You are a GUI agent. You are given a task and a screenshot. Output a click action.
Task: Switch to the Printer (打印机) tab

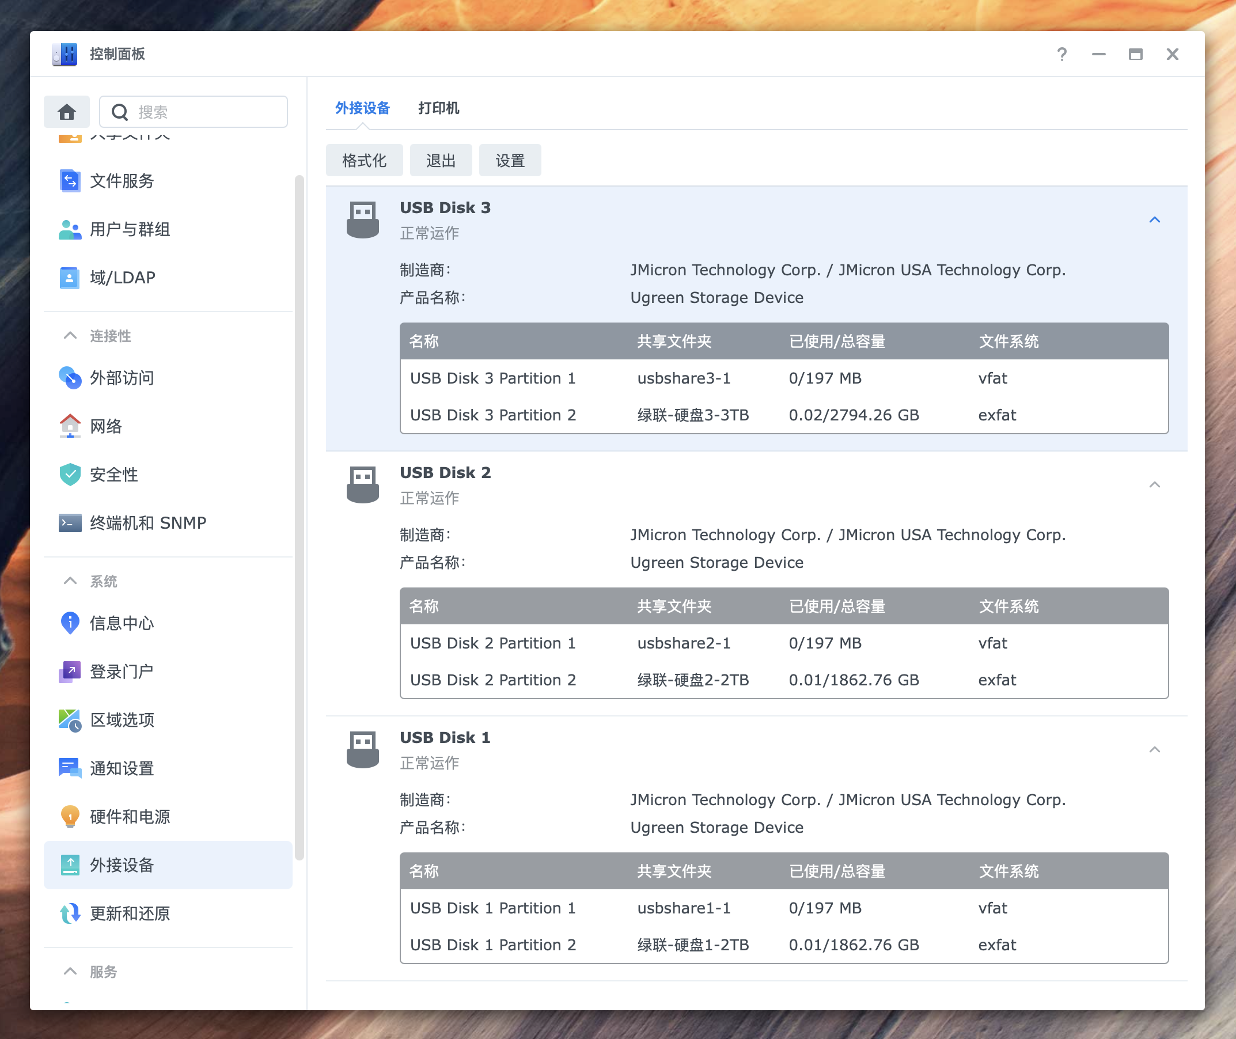tap(438, 108)
